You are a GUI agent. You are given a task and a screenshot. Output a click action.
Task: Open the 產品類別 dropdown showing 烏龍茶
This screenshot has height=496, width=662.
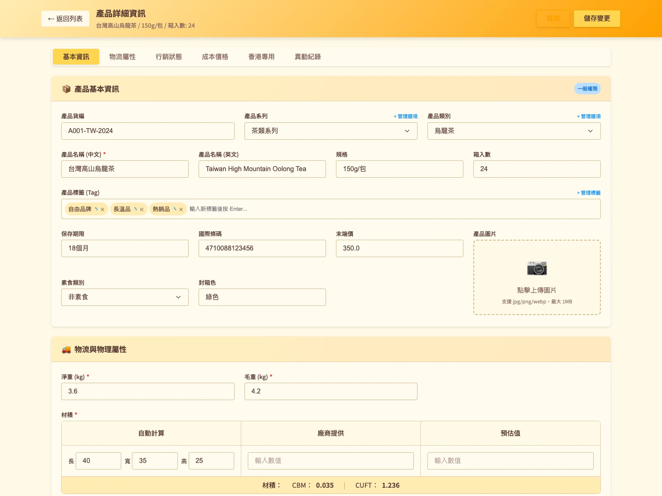click(x=514, y=131)
